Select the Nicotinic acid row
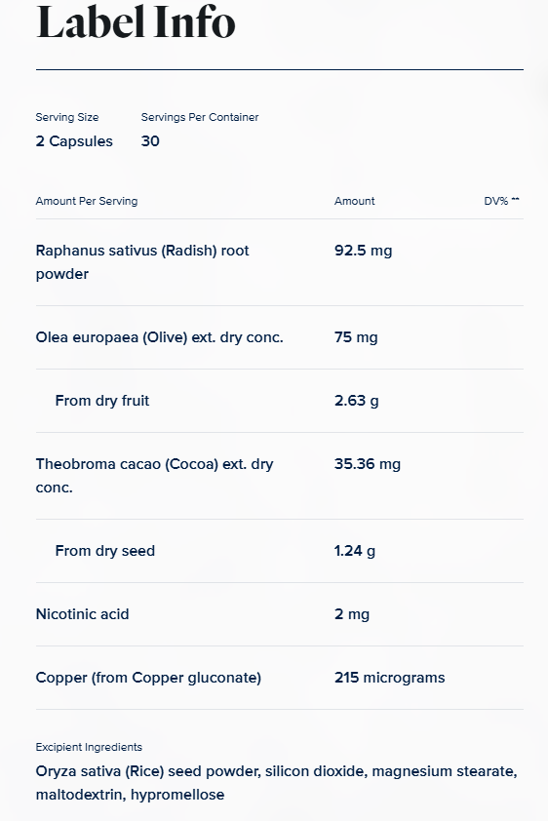Screen dimensions: 548x821 (x=280, y=614)
